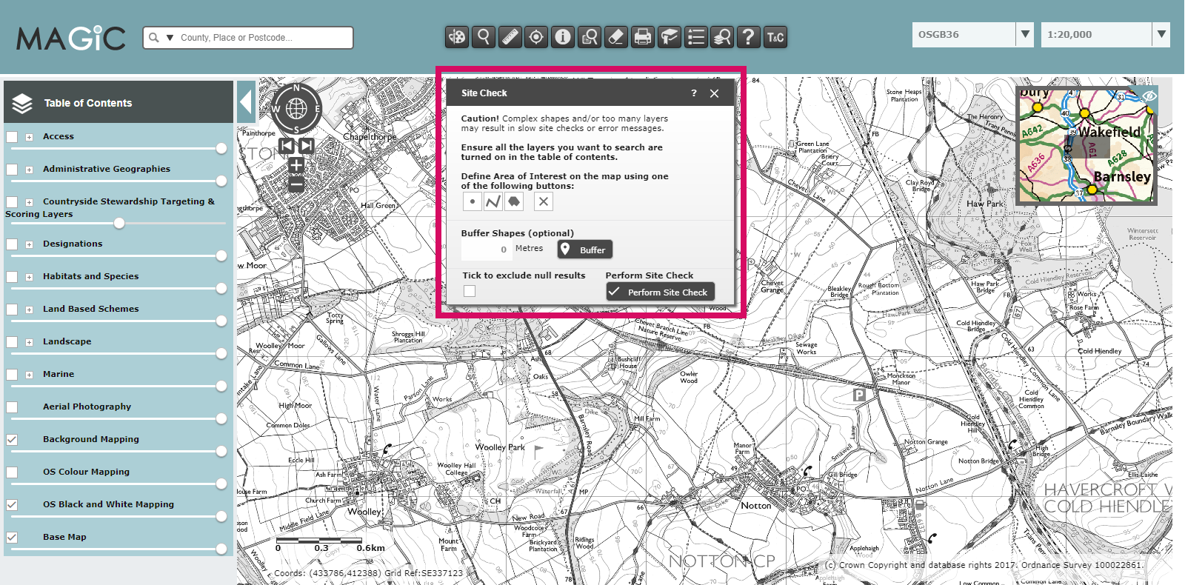The image size is (1185, 585).
Task: Open search type dropdown arrow in search box
Action: 170,38
